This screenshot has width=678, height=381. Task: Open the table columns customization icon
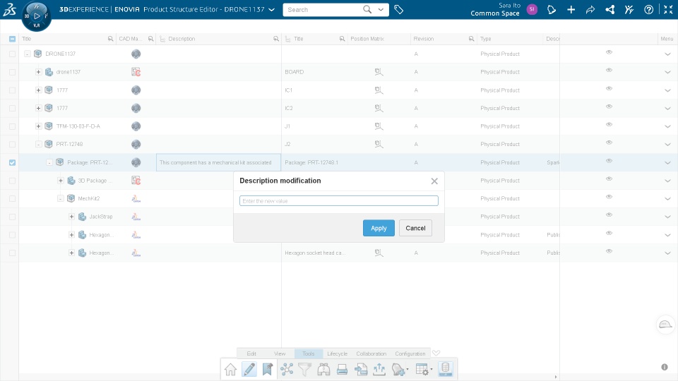(423, 369)
